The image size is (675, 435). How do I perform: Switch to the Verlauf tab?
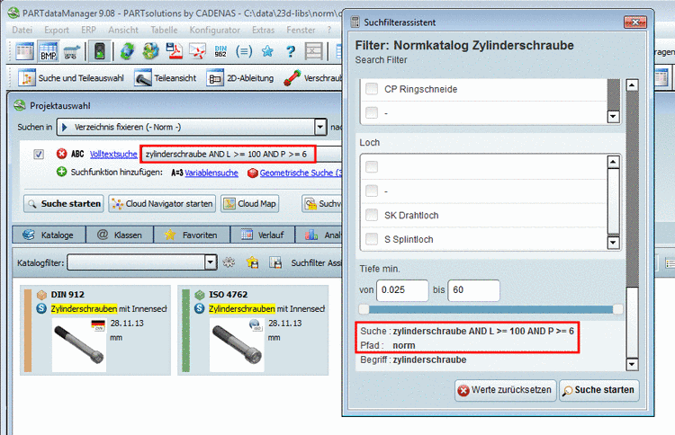[x=263, y=235]
